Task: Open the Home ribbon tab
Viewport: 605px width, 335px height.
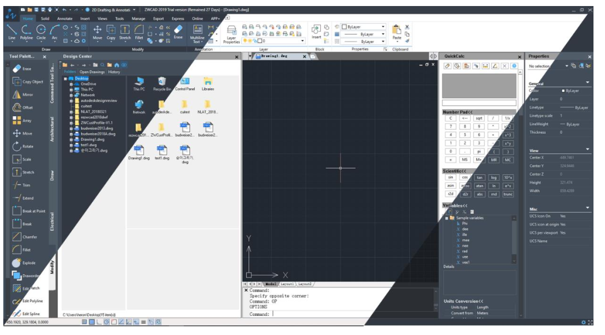Action: tap(28, 19)
